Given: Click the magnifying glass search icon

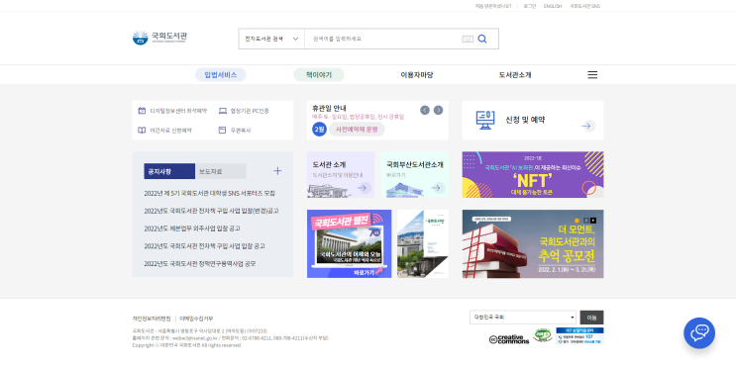Looking at the screenshot, I should pyautogui.click(x=482, y=39).
